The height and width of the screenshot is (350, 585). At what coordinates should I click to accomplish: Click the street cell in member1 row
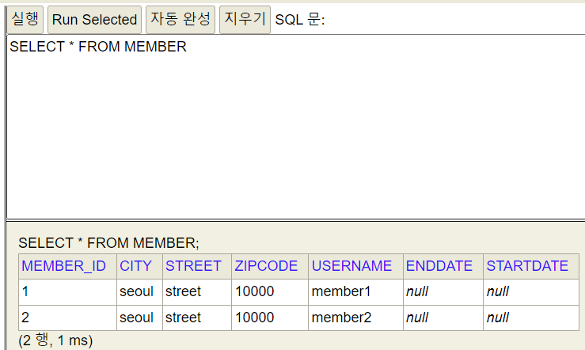197,291
